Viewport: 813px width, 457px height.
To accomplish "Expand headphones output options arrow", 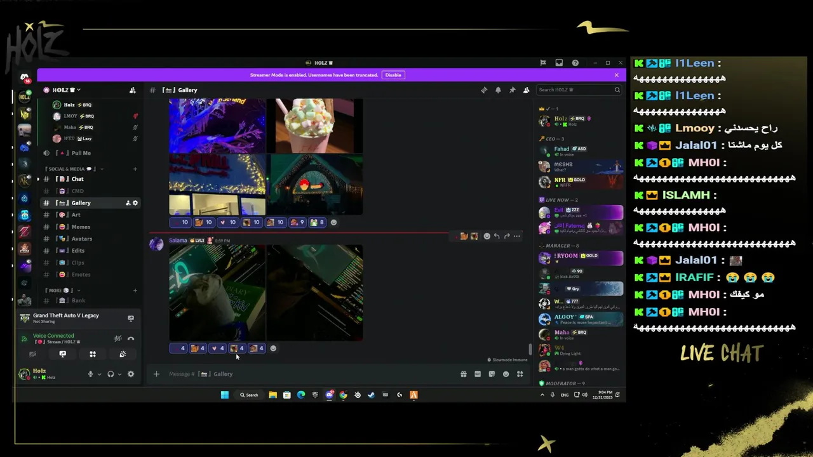I will (119, 374).
